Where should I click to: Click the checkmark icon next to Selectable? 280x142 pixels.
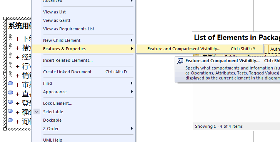tap(37, 112)
